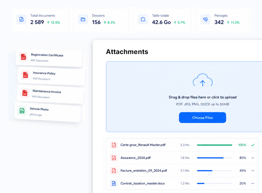
Task: Click the status icon beside Facture_entretien 45%
Action: point(253,171)
